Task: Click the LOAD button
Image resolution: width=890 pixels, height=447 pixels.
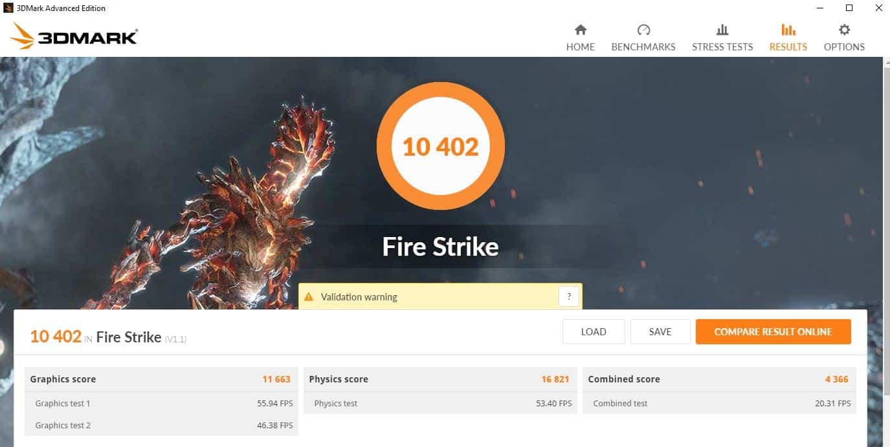Action: [594, 331]
